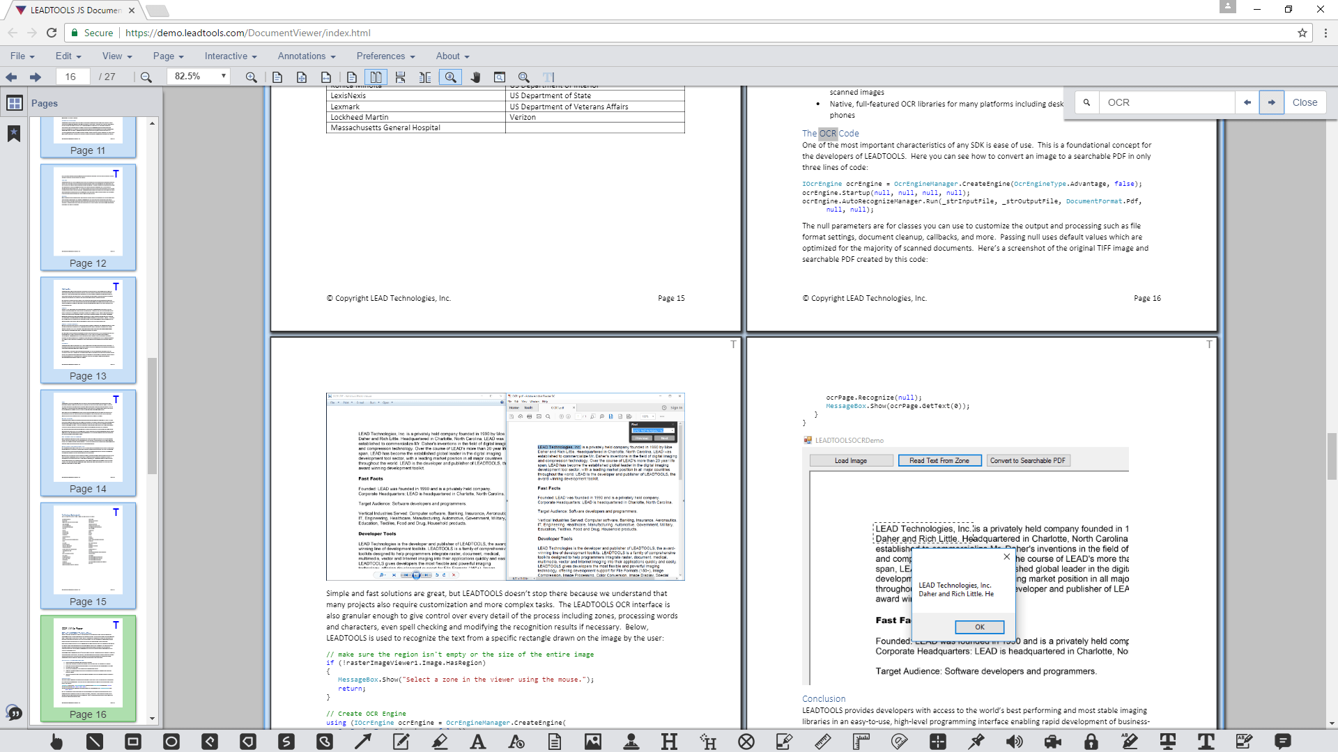Pick the arrow pointer annotation tool
This screenshot has width=1338, height=752.
pyautogui.click(x=362, y=742)
